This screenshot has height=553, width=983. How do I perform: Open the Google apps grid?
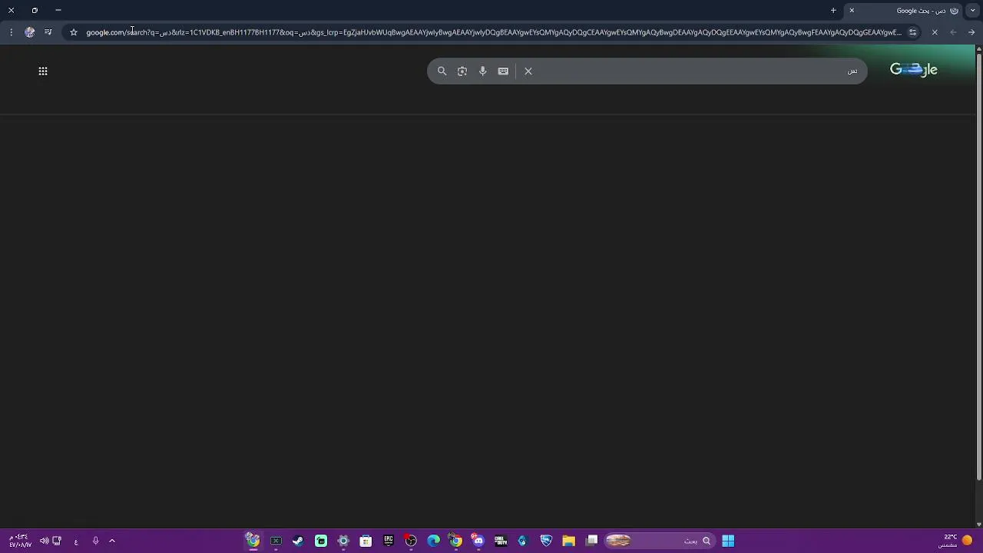[43, 71]
